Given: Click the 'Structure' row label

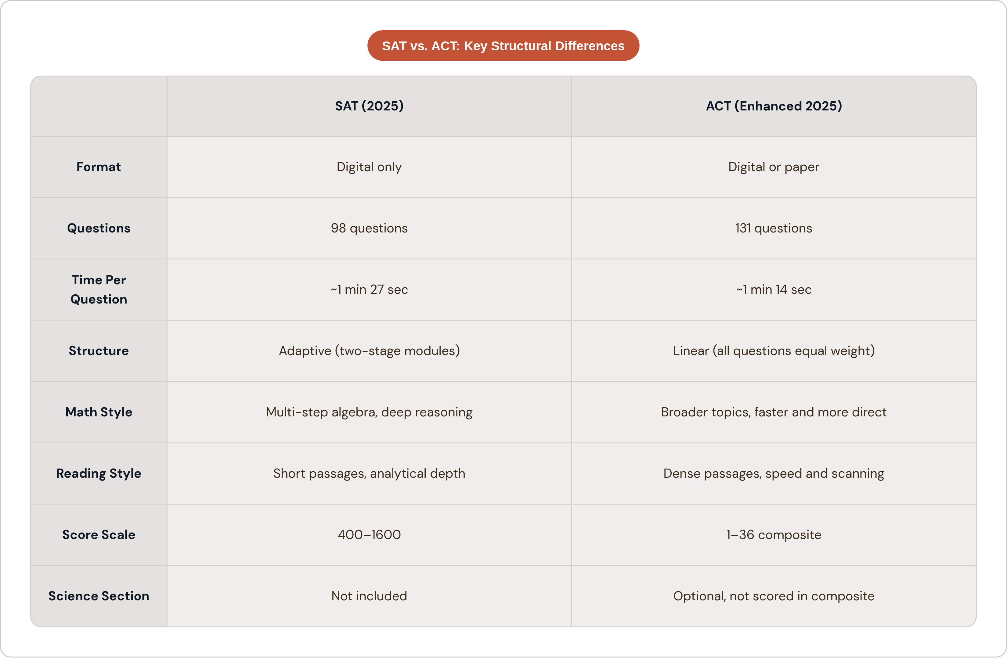Looking at the screenshot, I should pyautogui.click(x=99, y=351).
